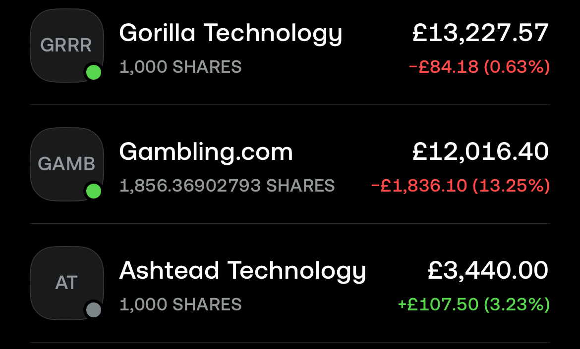Open Gorilla Technology holding

click(231, 33)
